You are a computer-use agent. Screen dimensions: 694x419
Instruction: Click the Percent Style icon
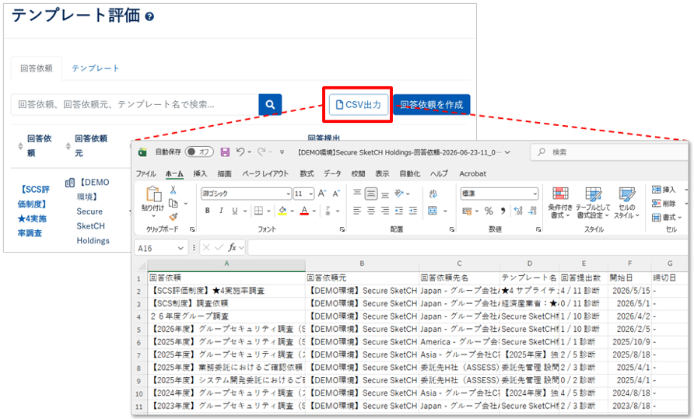489,211
